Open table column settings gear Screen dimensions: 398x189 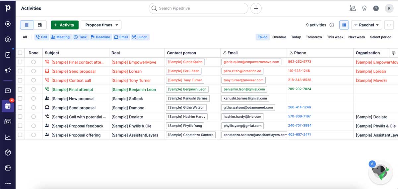coord(394,53)
